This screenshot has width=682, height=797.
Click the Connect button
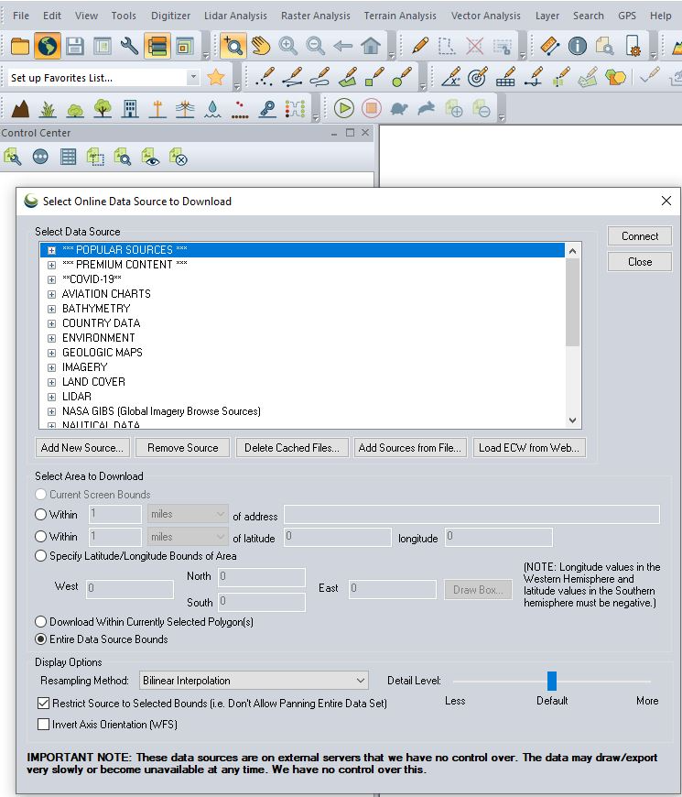click(x=640, y=235)
